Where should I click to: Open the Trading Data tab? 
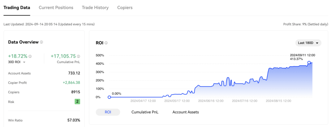(x=17, y=8)
